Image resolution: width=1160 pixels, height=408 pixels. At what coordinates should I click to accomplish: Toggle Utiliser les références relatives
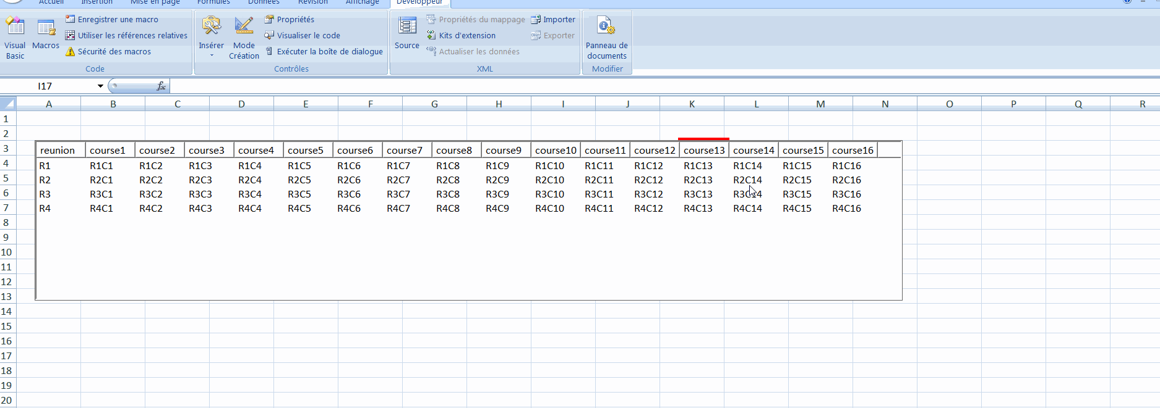pyautogui.click(x=126, y=35)
